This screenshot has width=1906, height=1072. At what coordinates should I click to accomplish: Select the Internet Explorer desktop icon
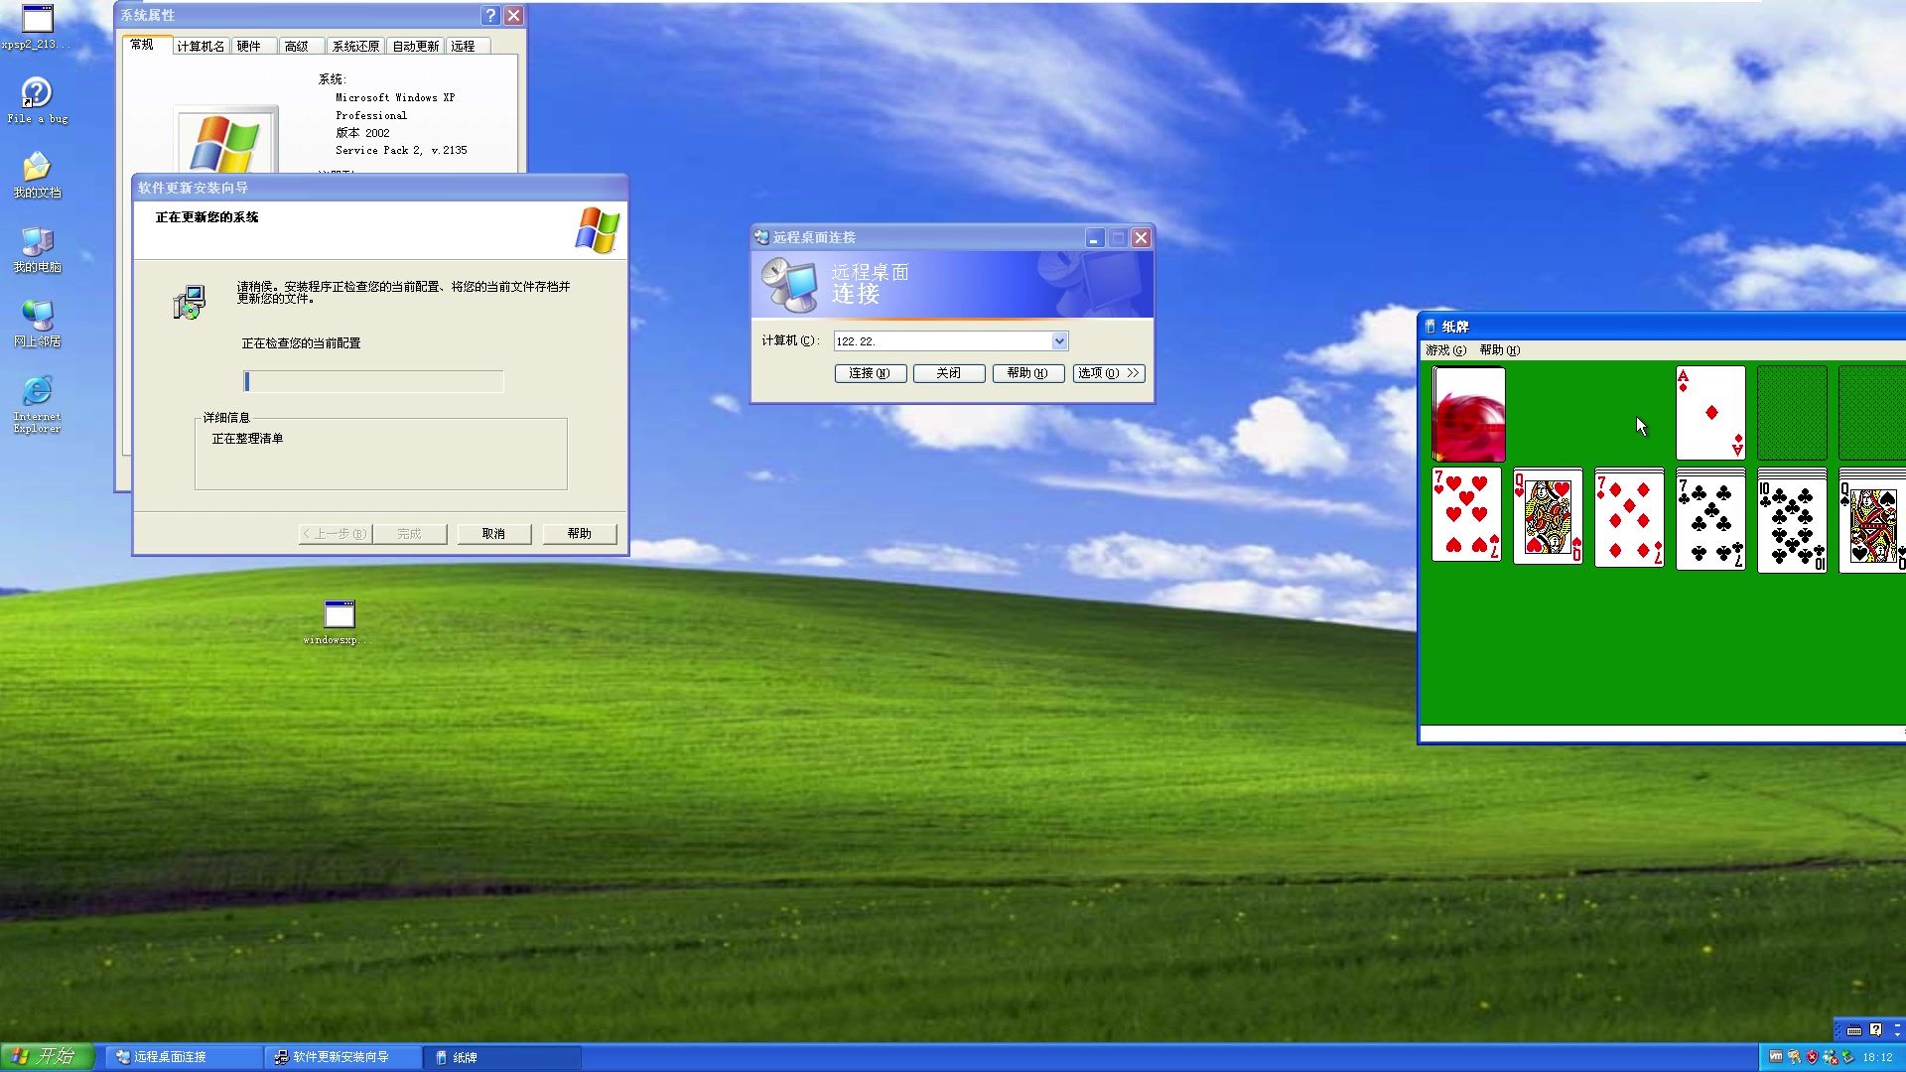point(37,404)
